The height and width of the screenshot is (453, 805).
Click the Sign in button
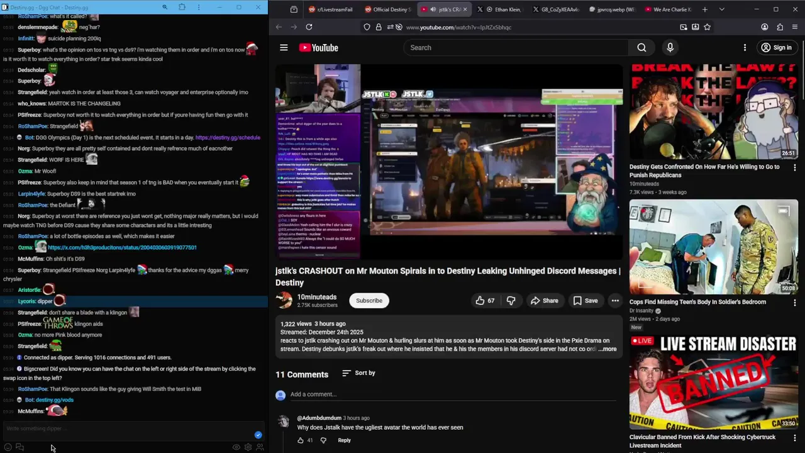[776, 47]
